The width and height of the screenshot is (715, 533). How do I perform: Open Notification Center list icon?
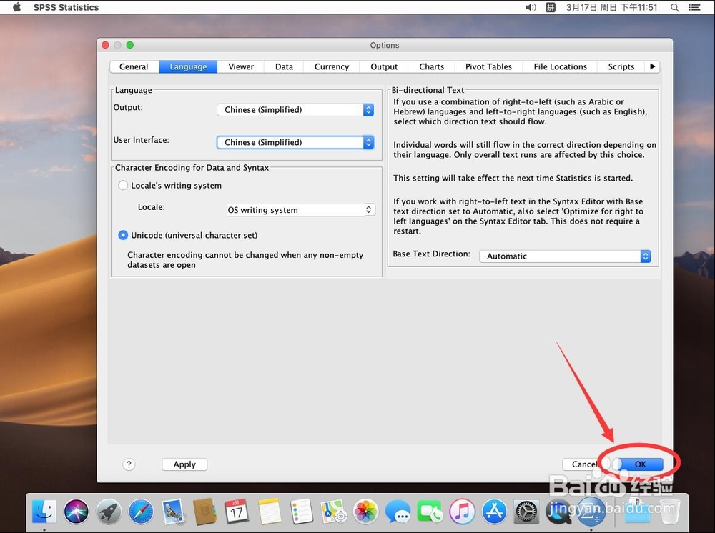pos(694,7)
